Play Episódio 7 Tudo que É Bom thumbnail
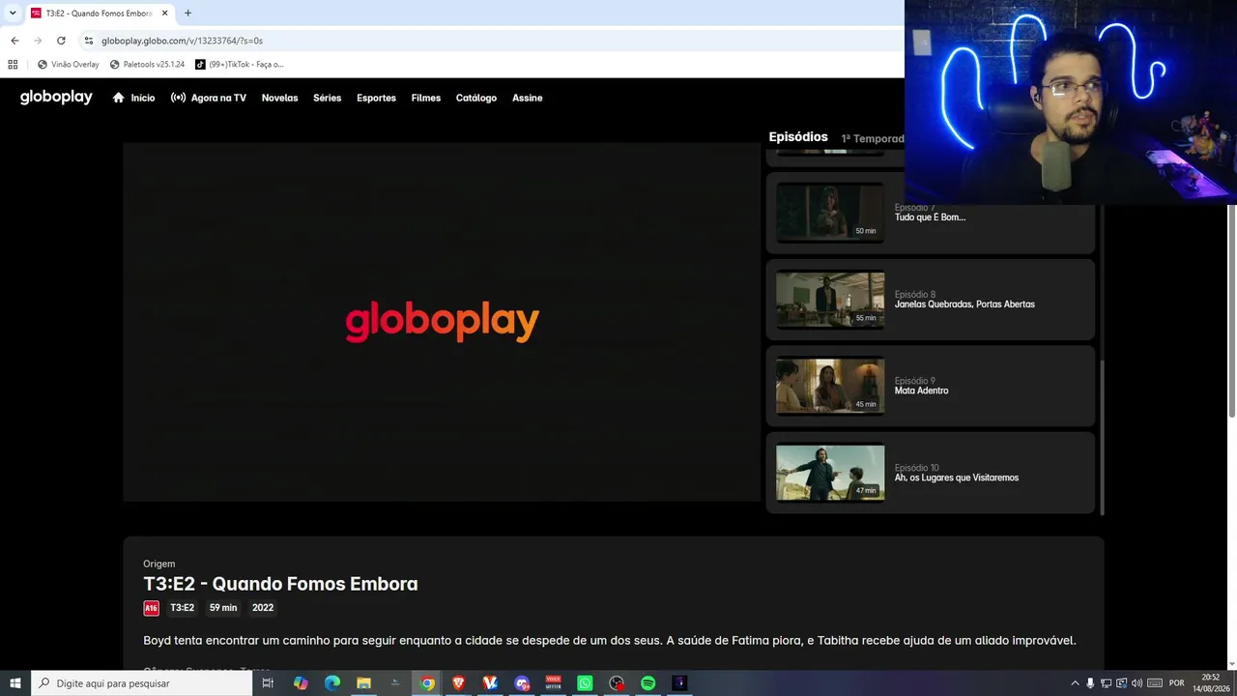Image resolution: width=1237 pixels, height=696 pixels. 830,213
